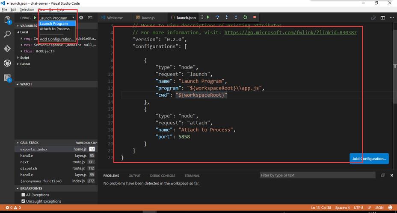Choose Add Configuration... in dropdown list

click(x=57, y=39)
